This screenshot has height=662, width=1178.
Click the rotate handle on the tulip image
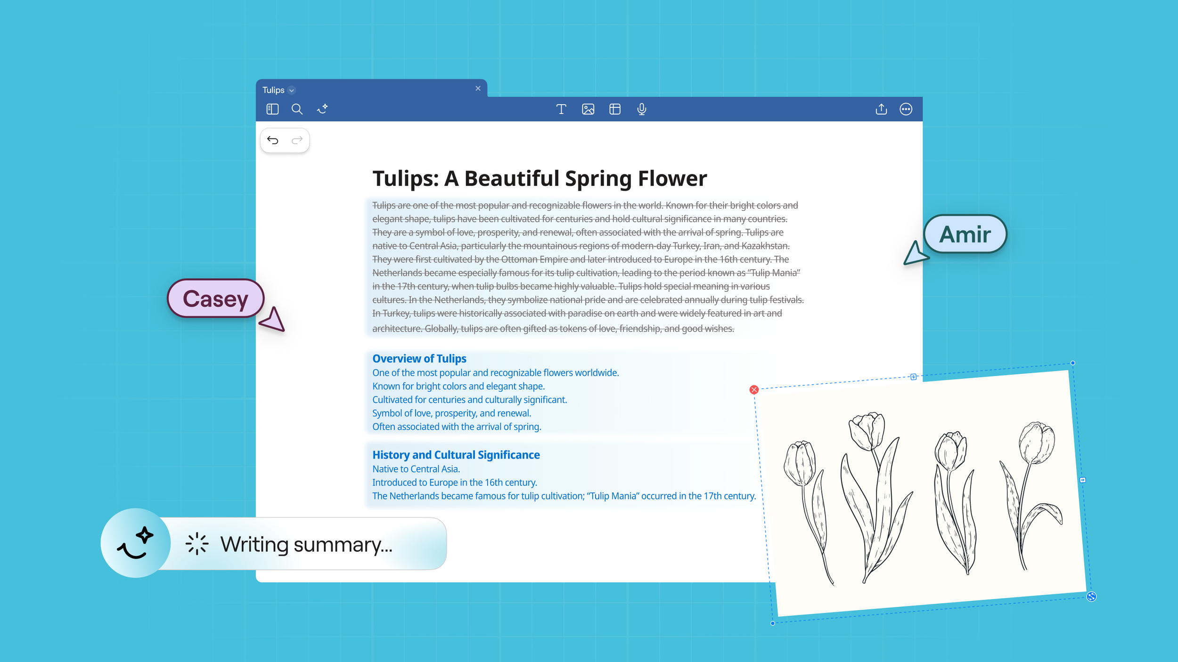pyautogui.click(x=1091, y=597)
